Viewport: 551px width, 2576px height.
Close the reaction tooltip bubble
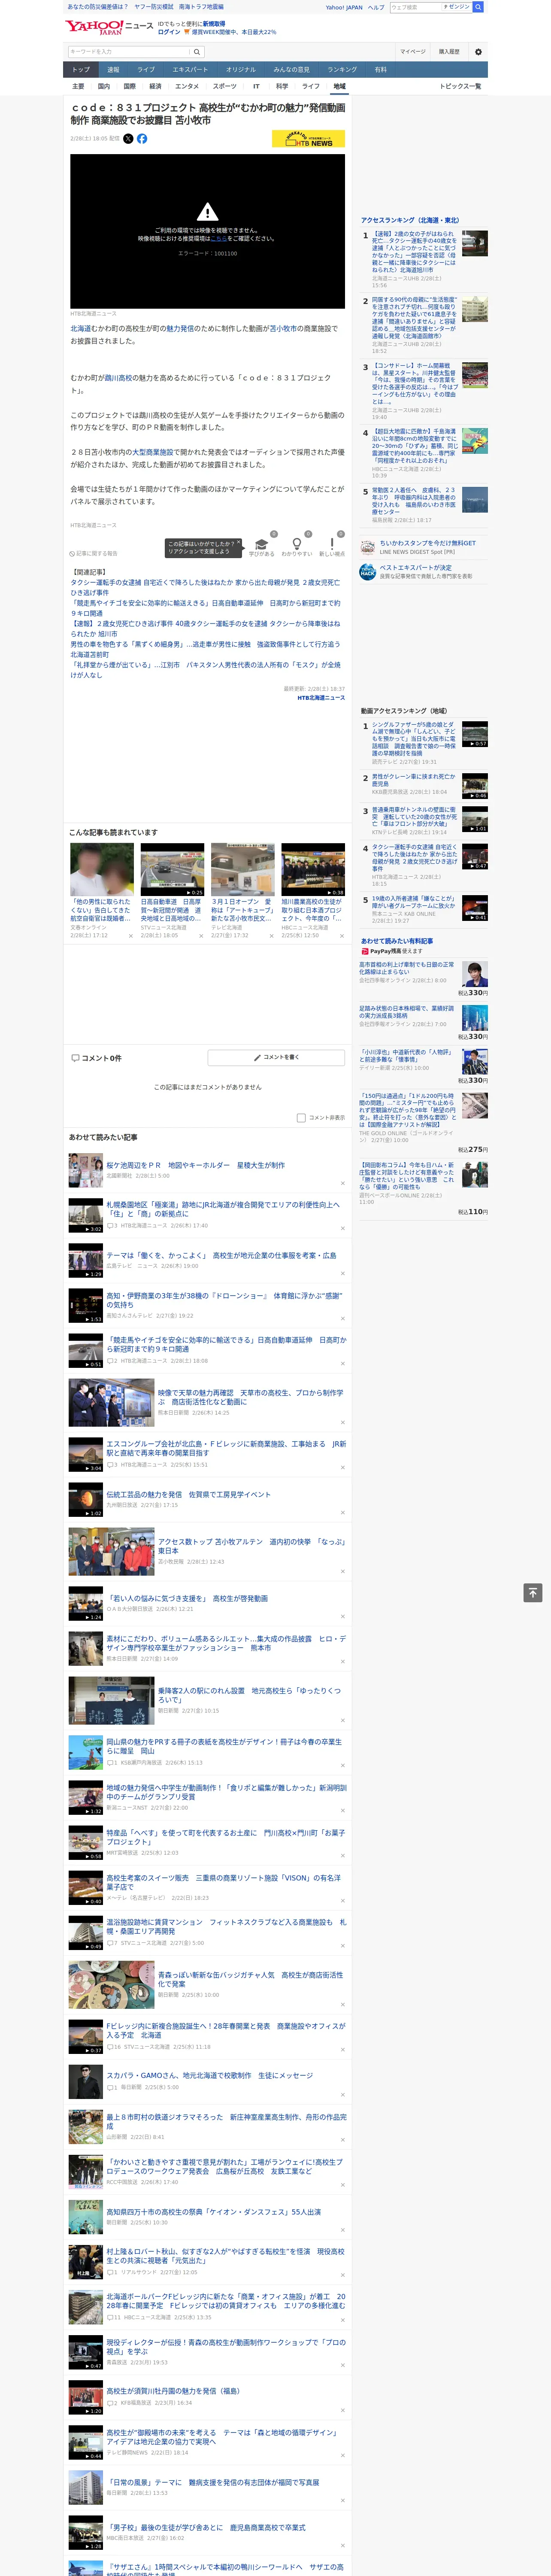(240, 541)
